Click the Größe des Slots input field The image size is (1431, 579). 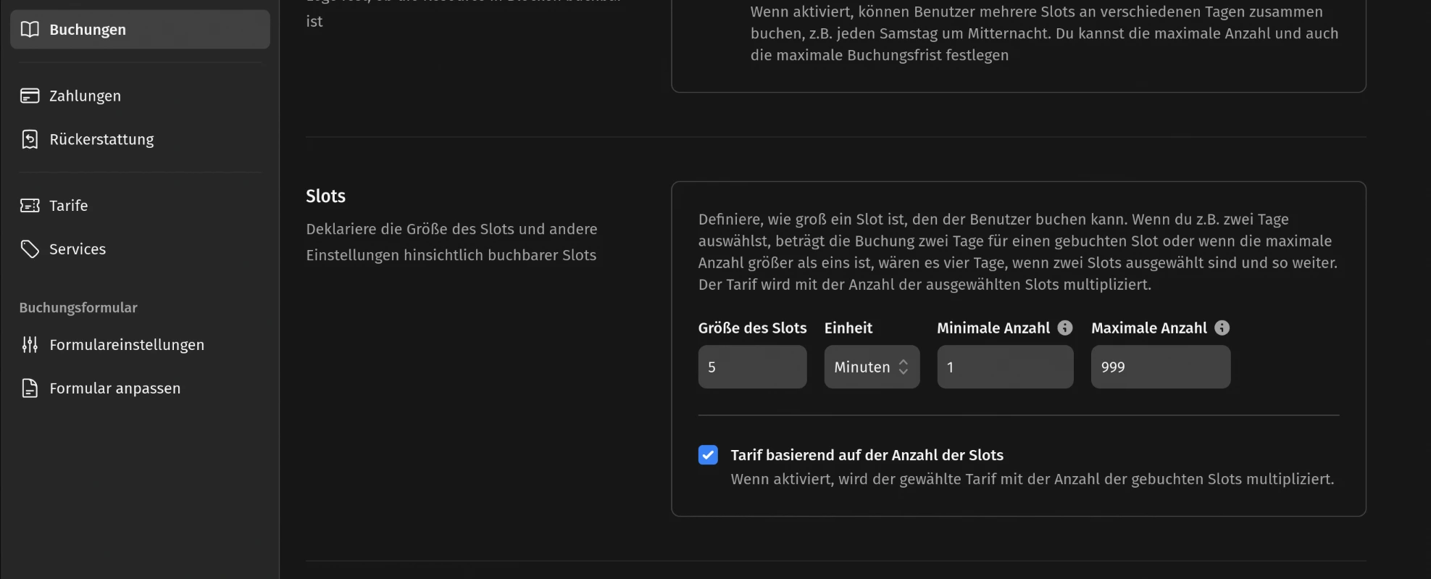tap(752, 367)
